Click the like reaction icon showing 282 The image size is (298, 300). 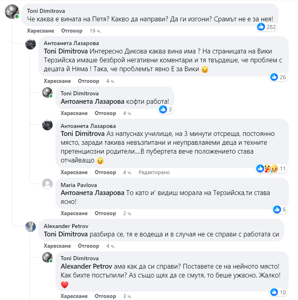point(261,27)
